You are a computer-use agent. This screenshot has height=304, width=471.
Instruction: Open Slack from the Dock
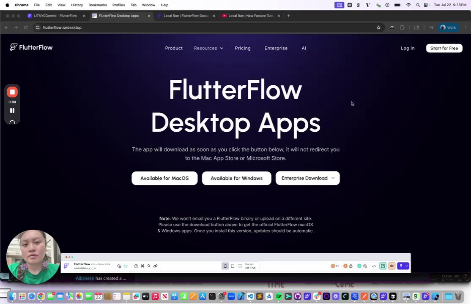click(317, 296)
